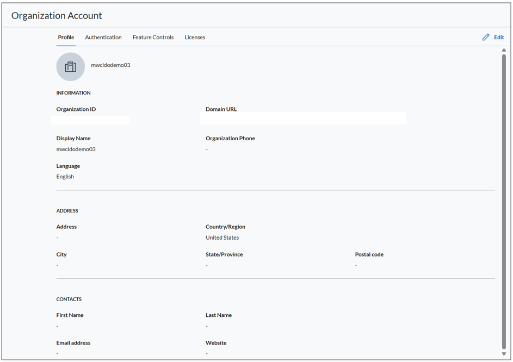Click the scrollbar up arrow

[x=504, y=51]
